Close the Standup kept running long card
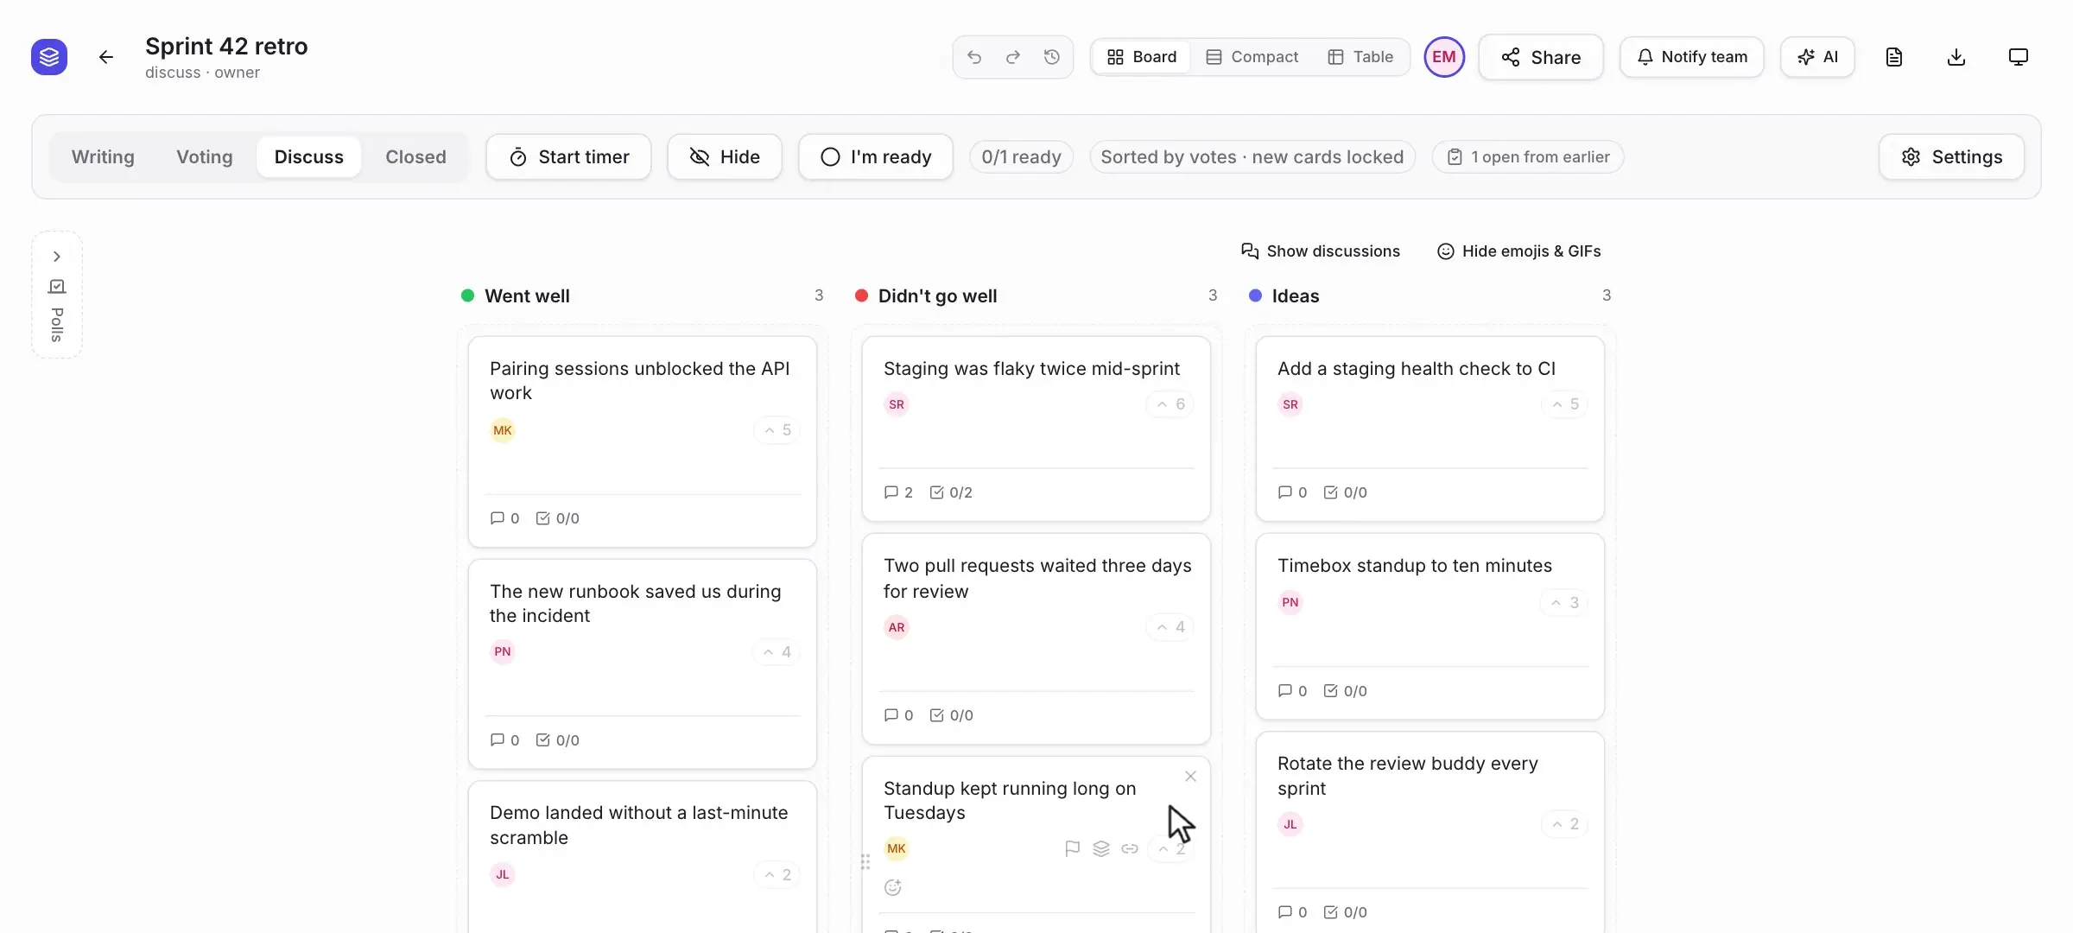 point(1190,777)
